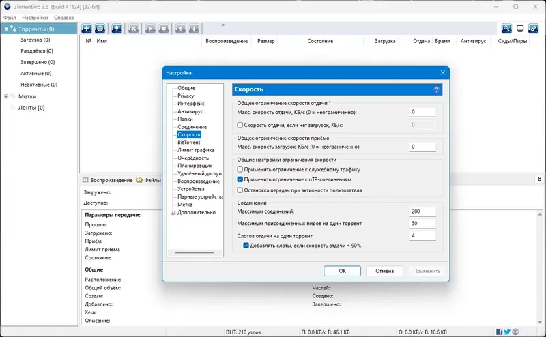Click Максимум присоединённых пиров field
The image size is (546, 337).
point(422,224)
